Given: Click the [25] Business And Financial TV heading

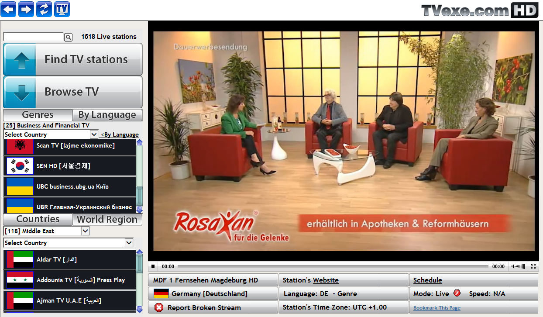Looking at the screenshot, I should (46, 125).
